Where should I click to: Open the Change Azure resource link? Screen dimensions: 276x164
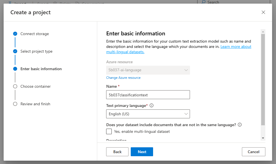point(123,78)
